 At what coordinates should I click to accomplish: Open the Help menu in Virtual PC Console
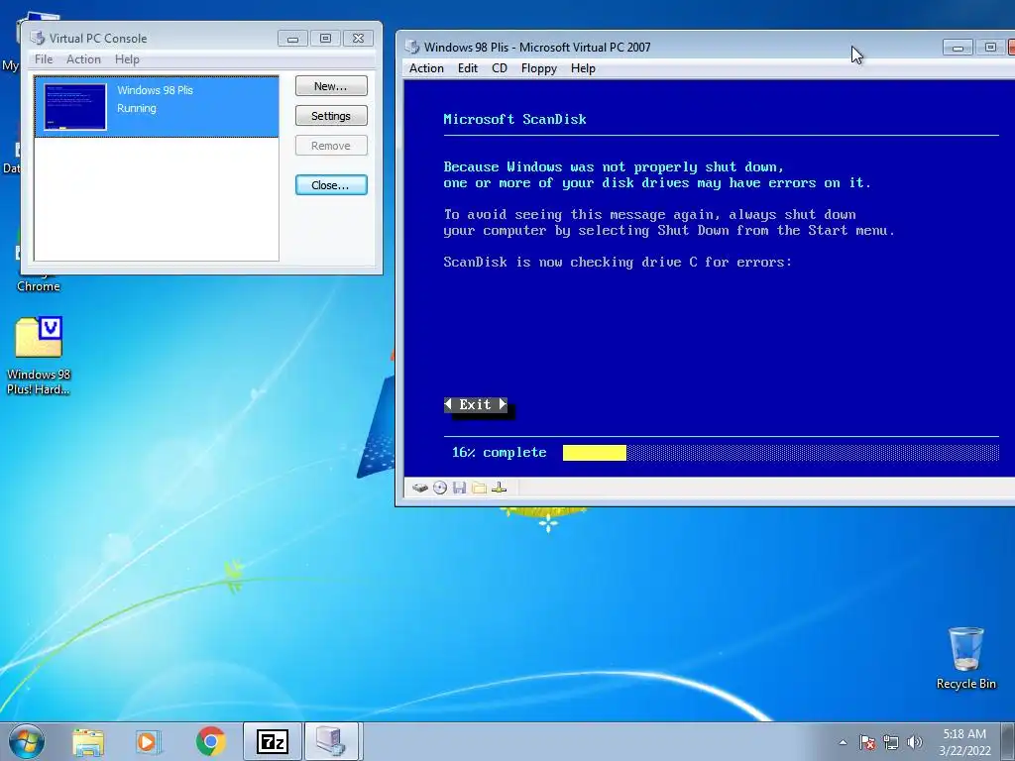(x=127, y=58)
